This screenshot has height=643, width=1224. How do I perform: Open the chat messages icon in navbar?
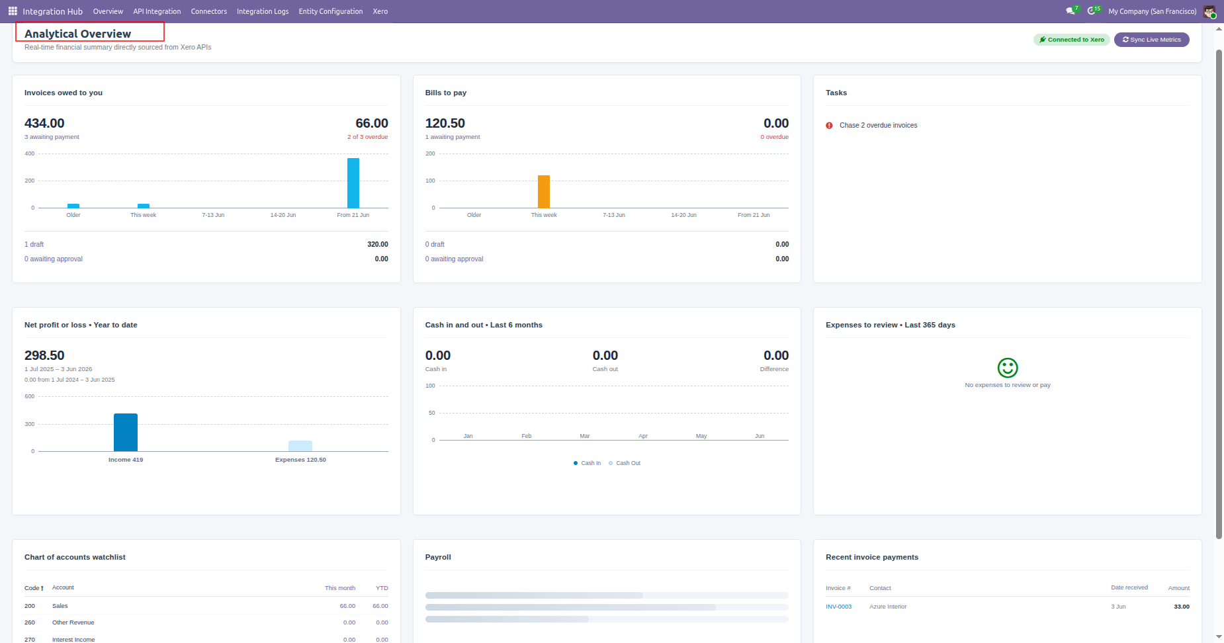click(1071, 11)
